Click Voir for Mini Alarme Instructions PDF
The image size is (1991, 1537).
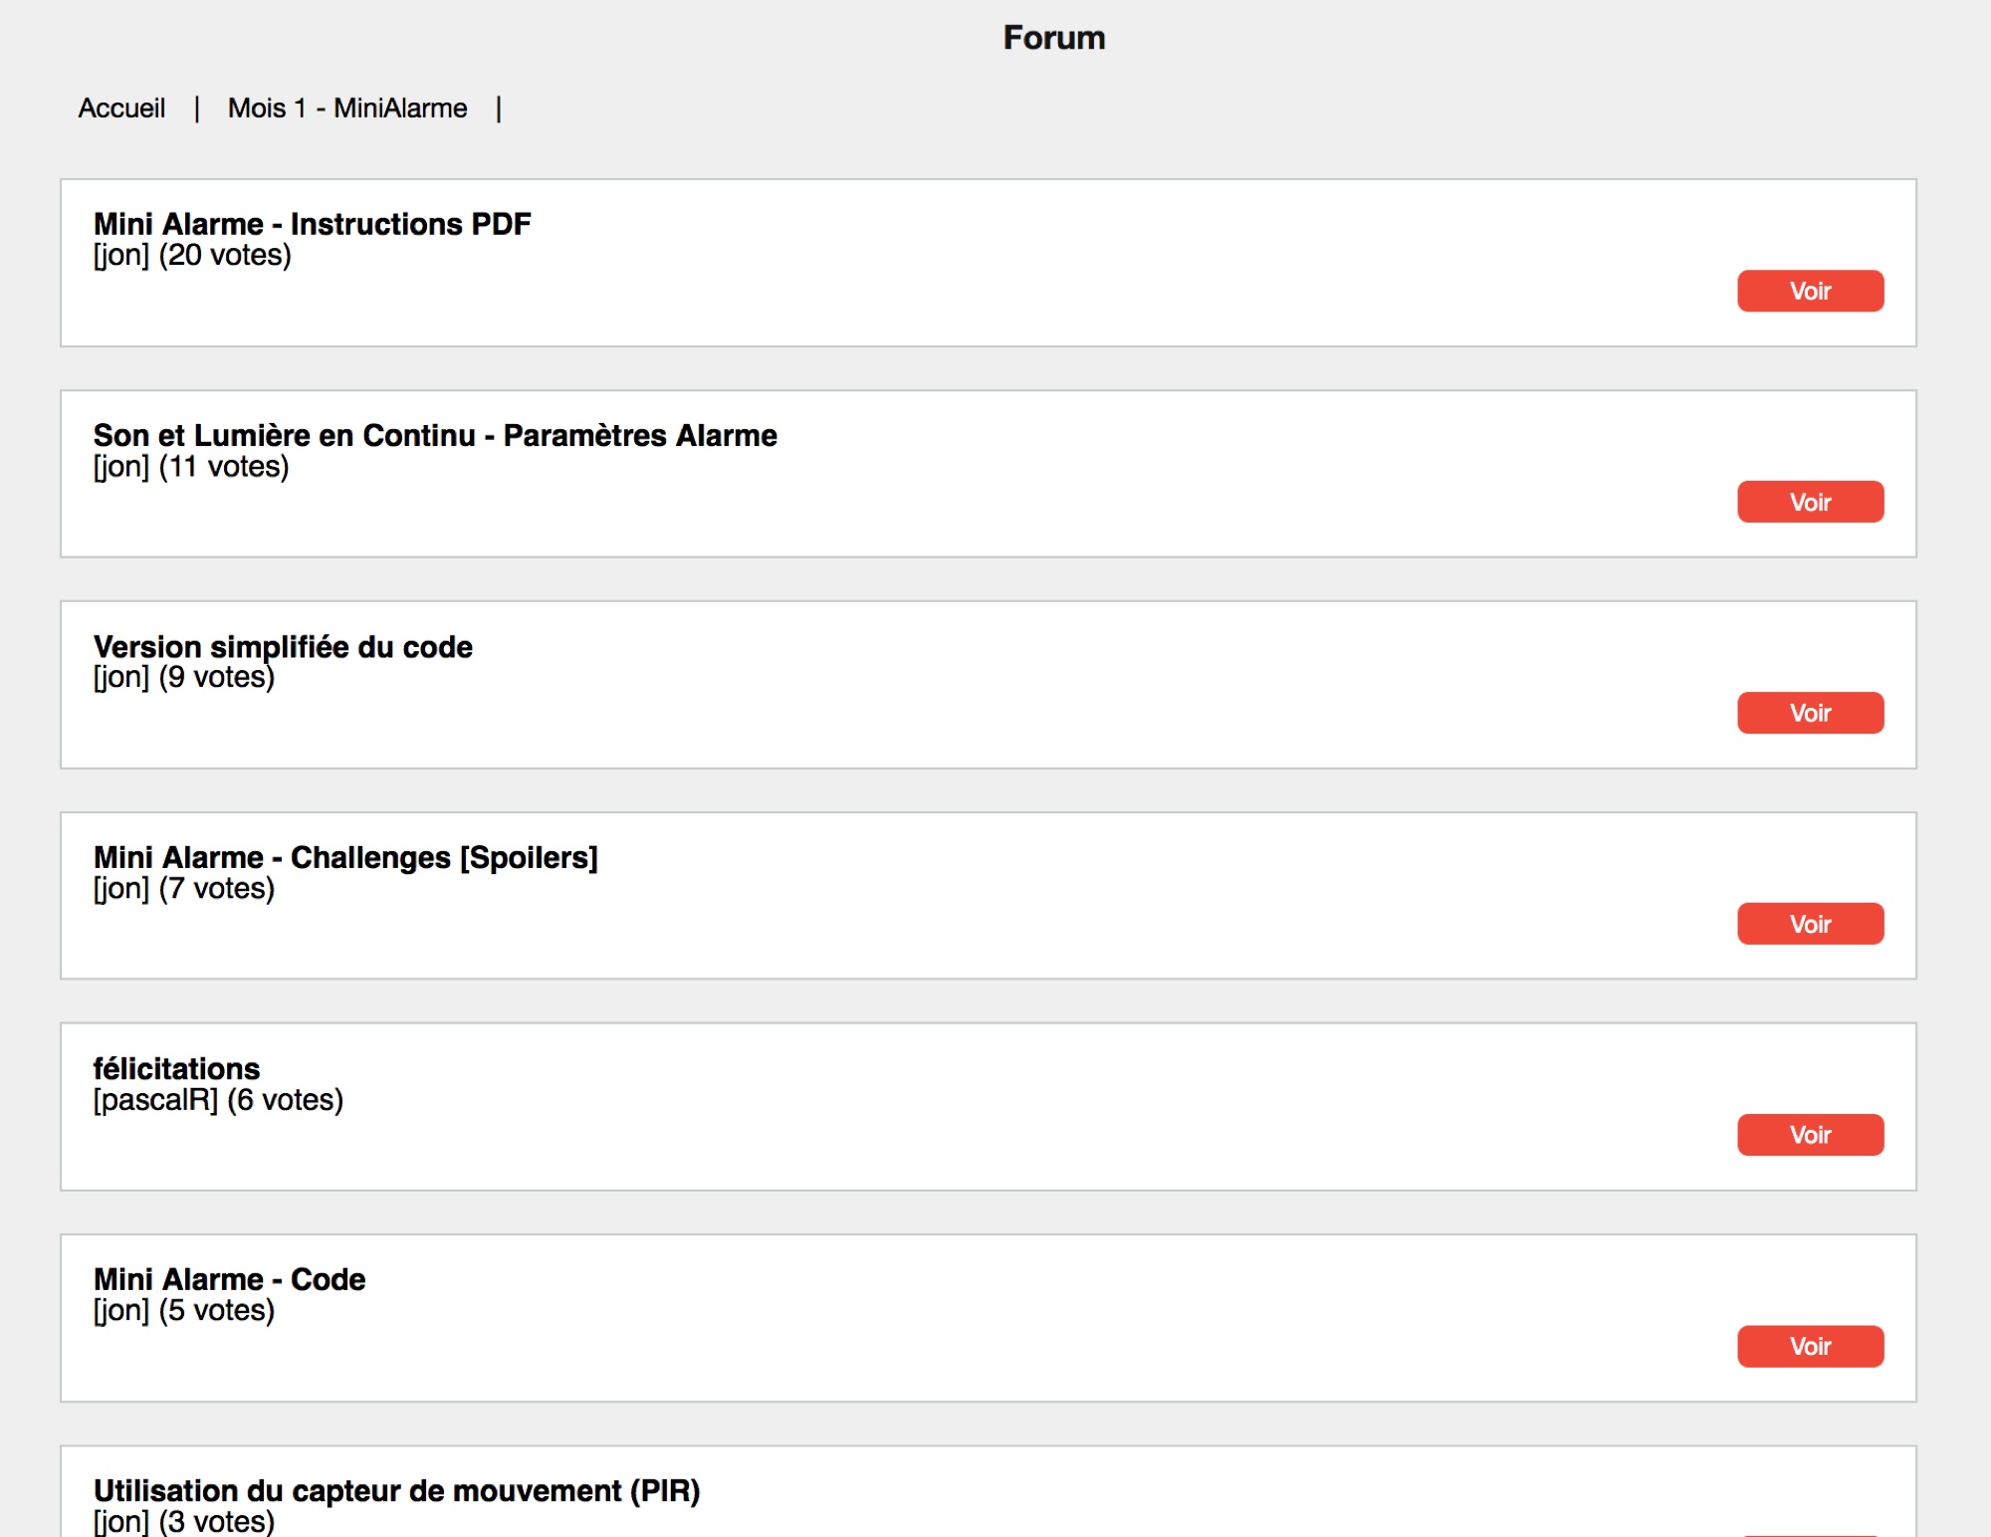coord(1810,291)
